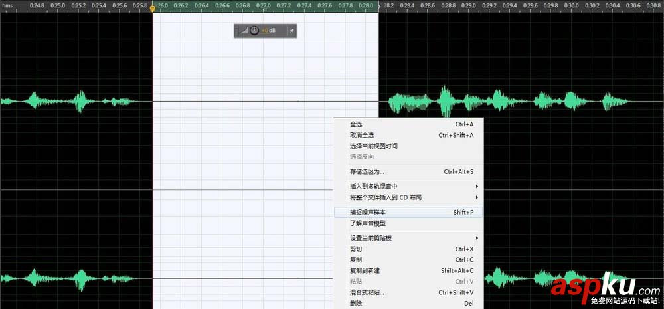This screenshot has width=664, height=309.
Task: Choose 取消全选 in the context menu
Action: [x=408, y=135]
